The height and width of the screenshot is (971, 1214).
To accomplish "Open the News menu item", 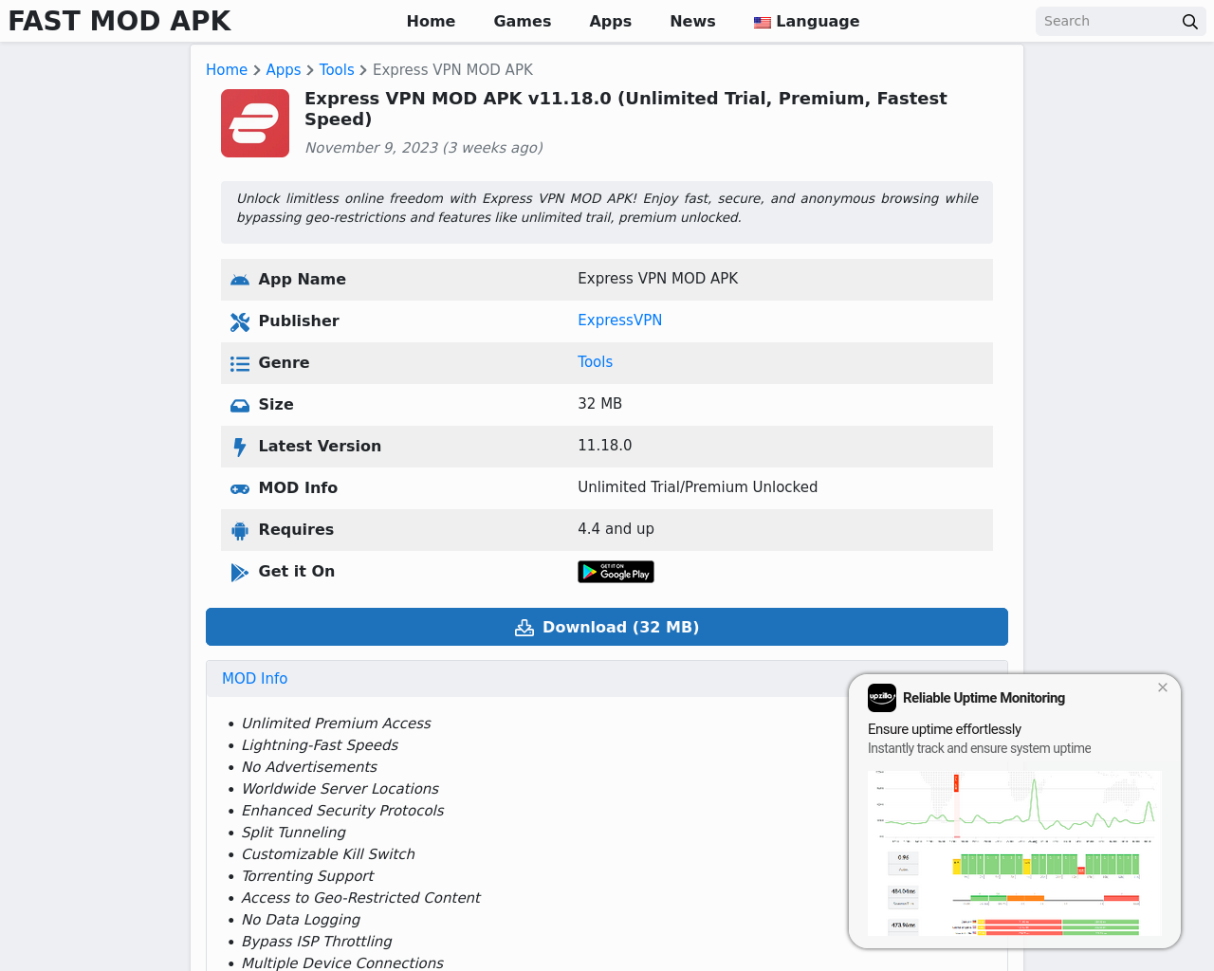I will tap(692, 21).
